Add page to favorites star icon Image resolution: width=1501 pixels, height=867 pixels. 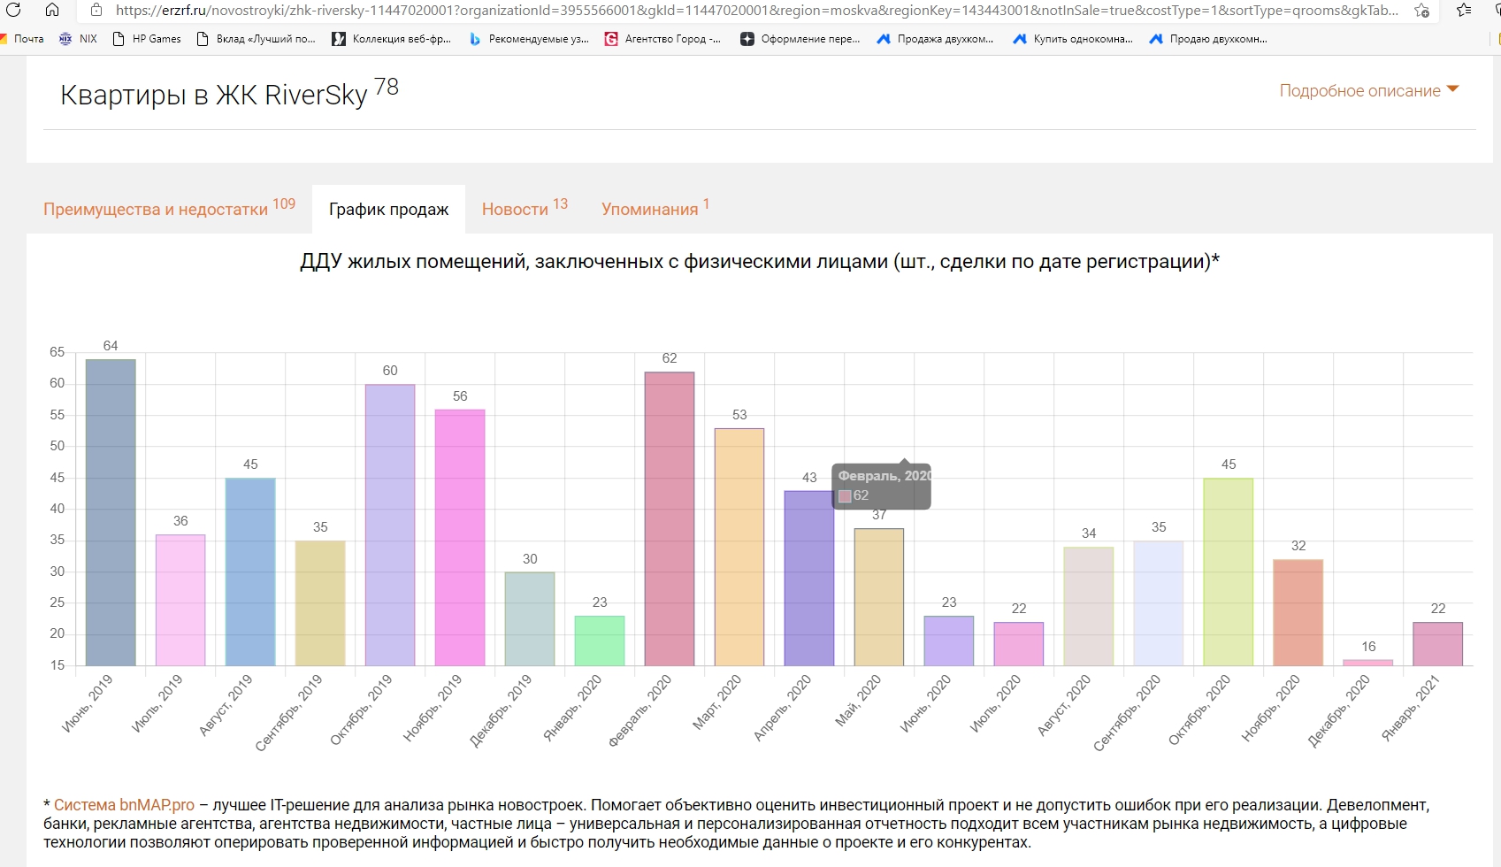point(1421,11)
